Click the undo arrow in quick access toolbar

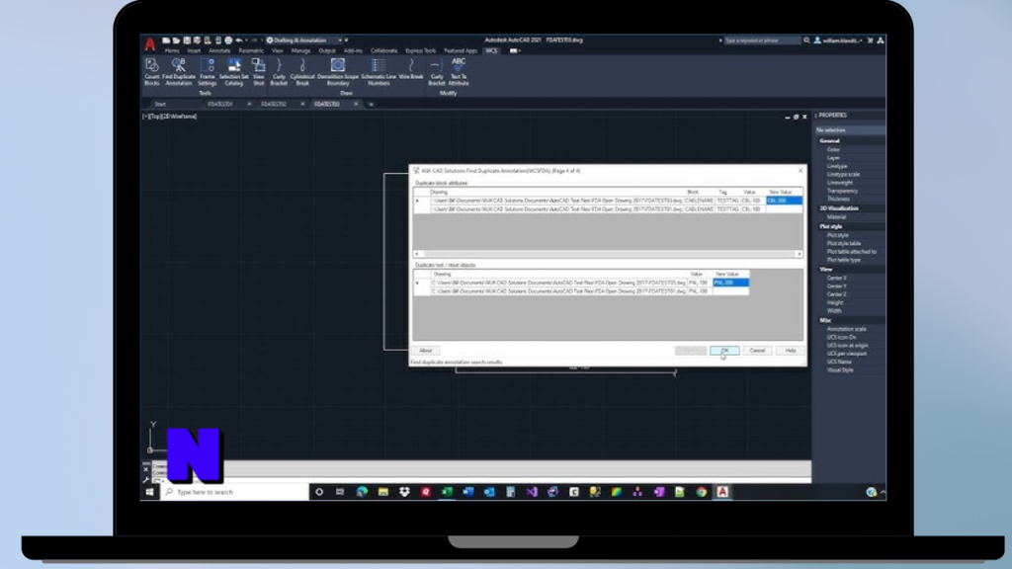click(x=239, y=40)
